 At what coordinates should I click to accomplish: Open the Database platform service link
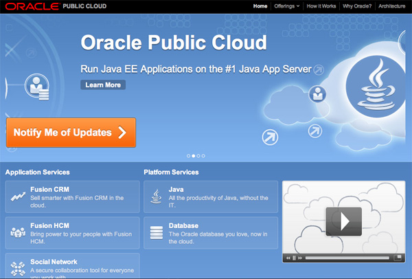click(211, 233)
